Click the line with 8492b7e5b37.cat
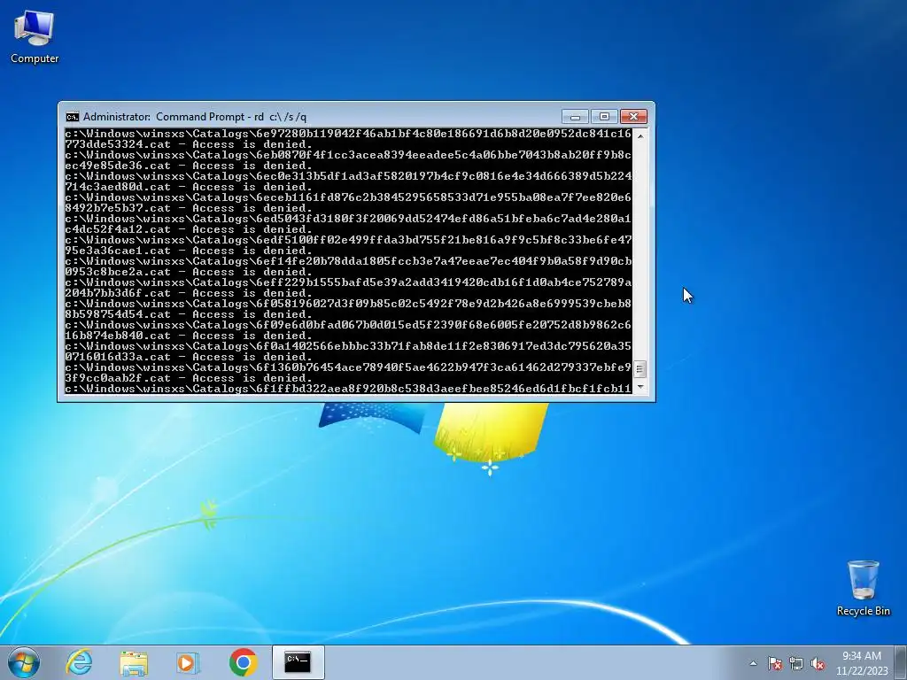This screenshot has height=680, width=907. [x=189, y=208]
